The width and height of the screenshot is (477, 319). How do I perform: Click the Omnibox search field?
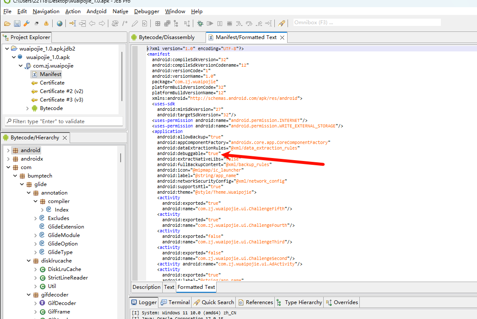367,23
